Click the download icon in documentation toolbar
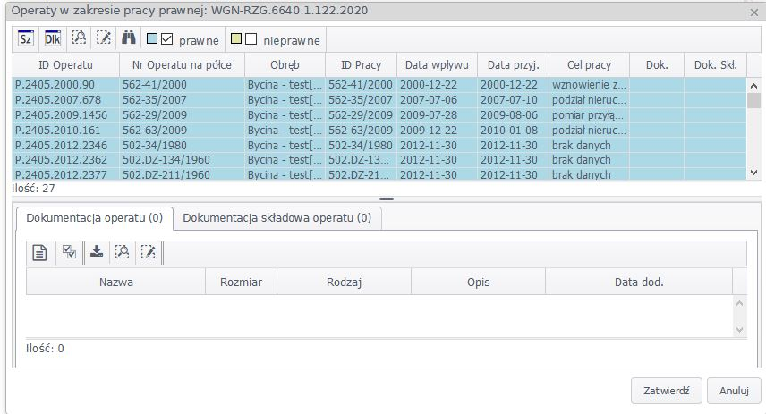The width and height of the screenshot is (766, 414). (97, 253)
